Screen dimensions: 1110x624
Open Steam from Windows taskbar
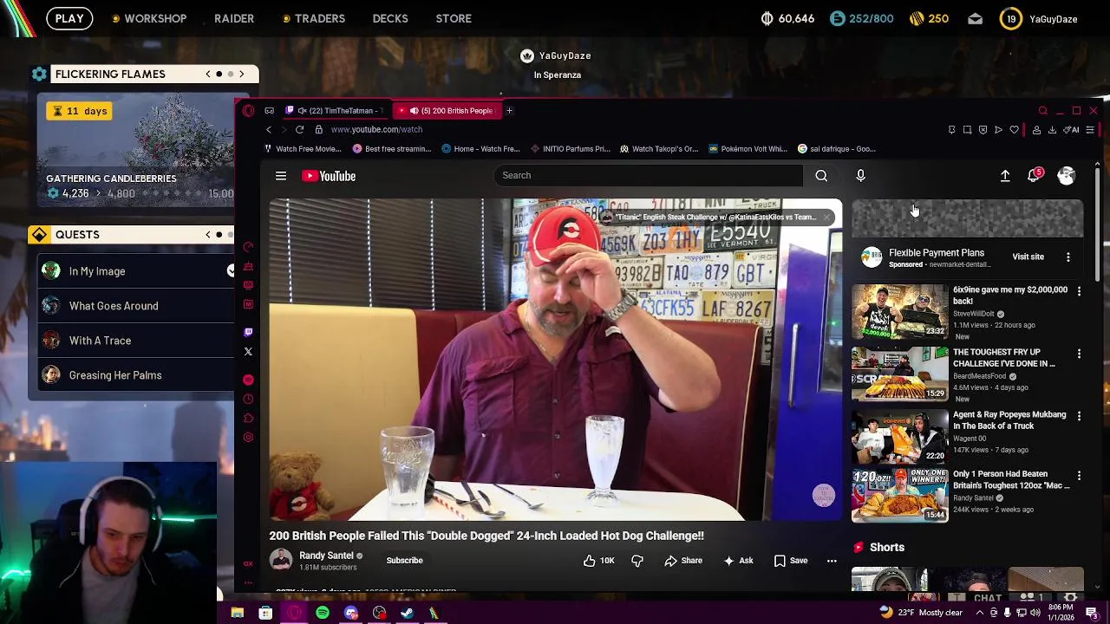pyautogui.click(x=407, y=613)
